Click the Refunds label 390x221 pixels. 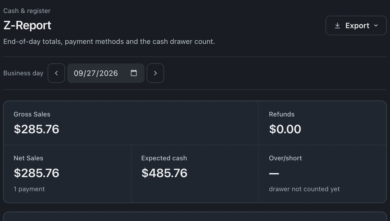coord(282,114)
